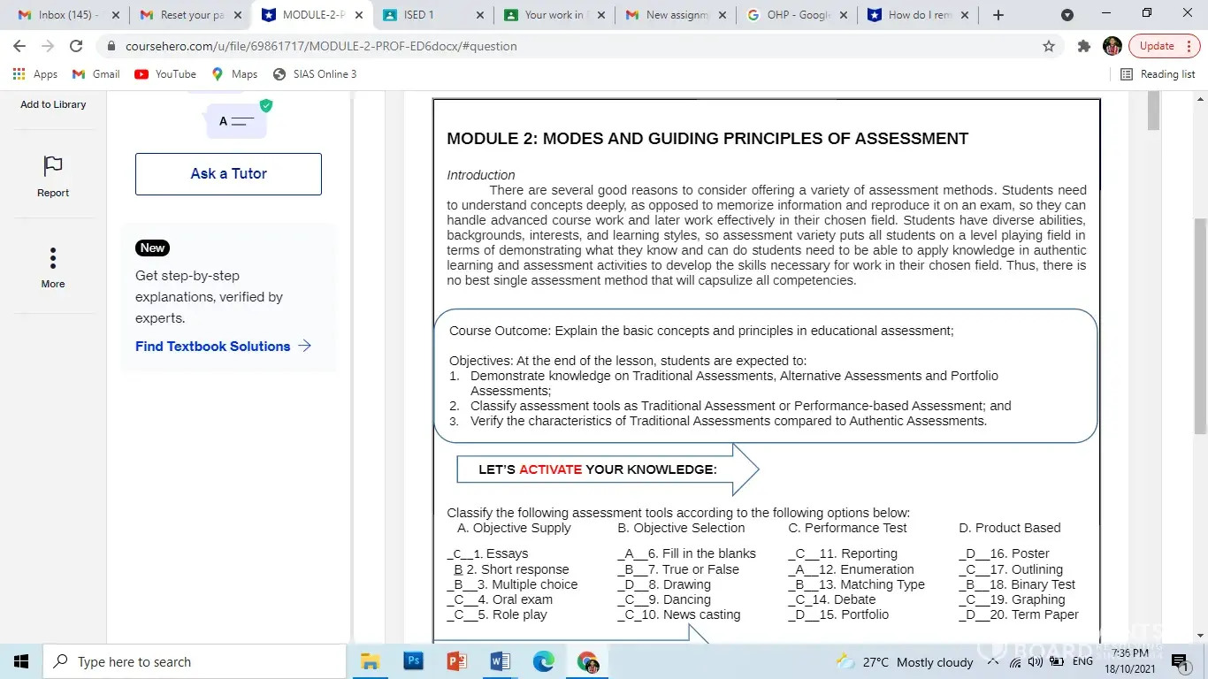Open PowerPoint from the taskbar

pyautogui.click(x=456, y=661)
